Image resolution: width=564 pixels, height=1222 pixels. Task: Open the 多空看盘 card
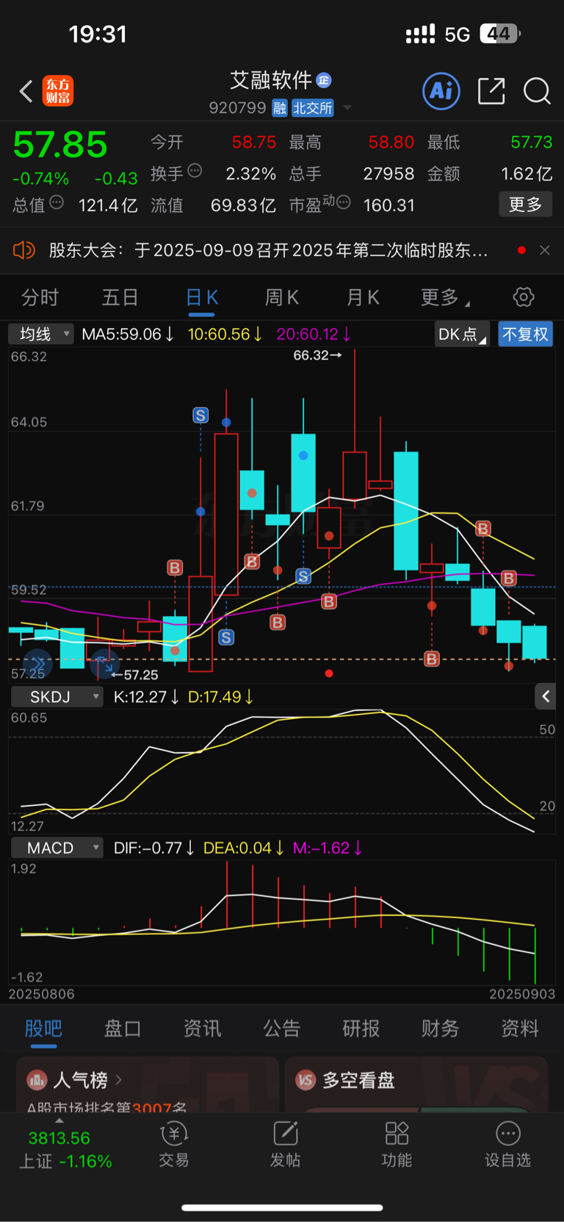click(416, 1084)
